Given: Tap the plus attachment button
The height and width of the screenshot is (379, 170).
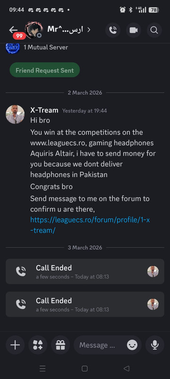Looking at the screenshot, I should [x=15, y=345].
